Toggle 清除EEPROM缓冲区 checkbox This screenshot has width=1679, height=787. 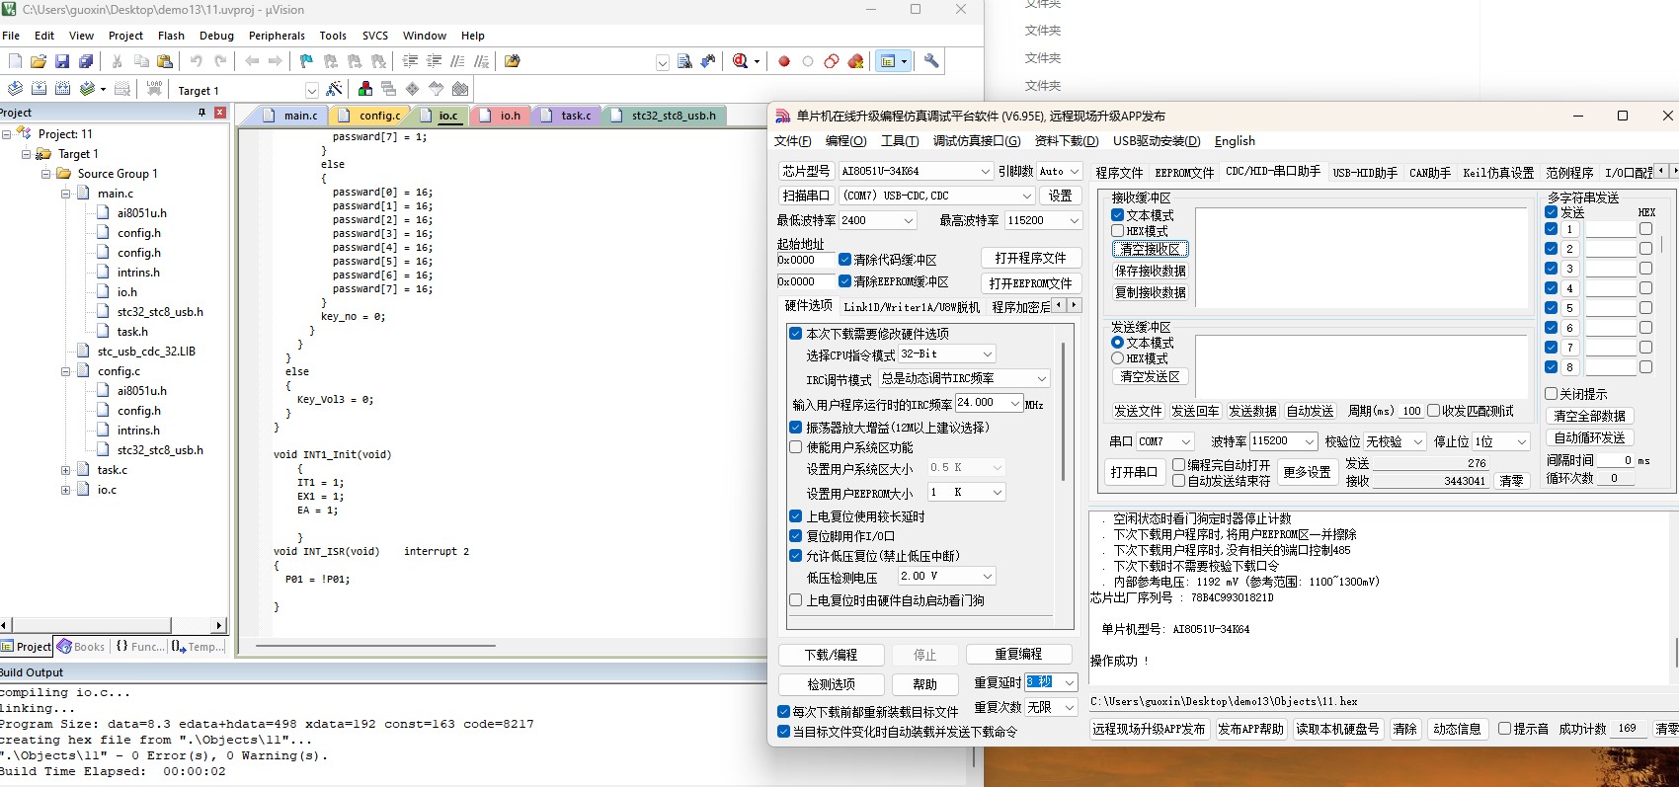845,281
